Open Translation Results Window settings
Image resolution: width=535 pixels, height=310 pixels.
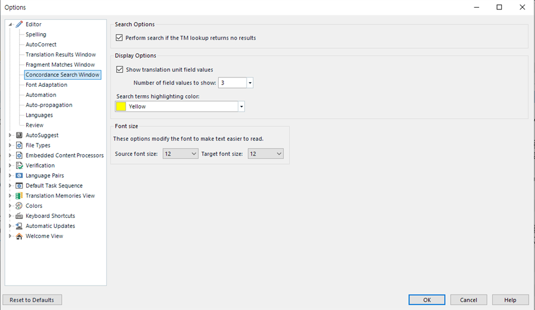click(61, 55)
